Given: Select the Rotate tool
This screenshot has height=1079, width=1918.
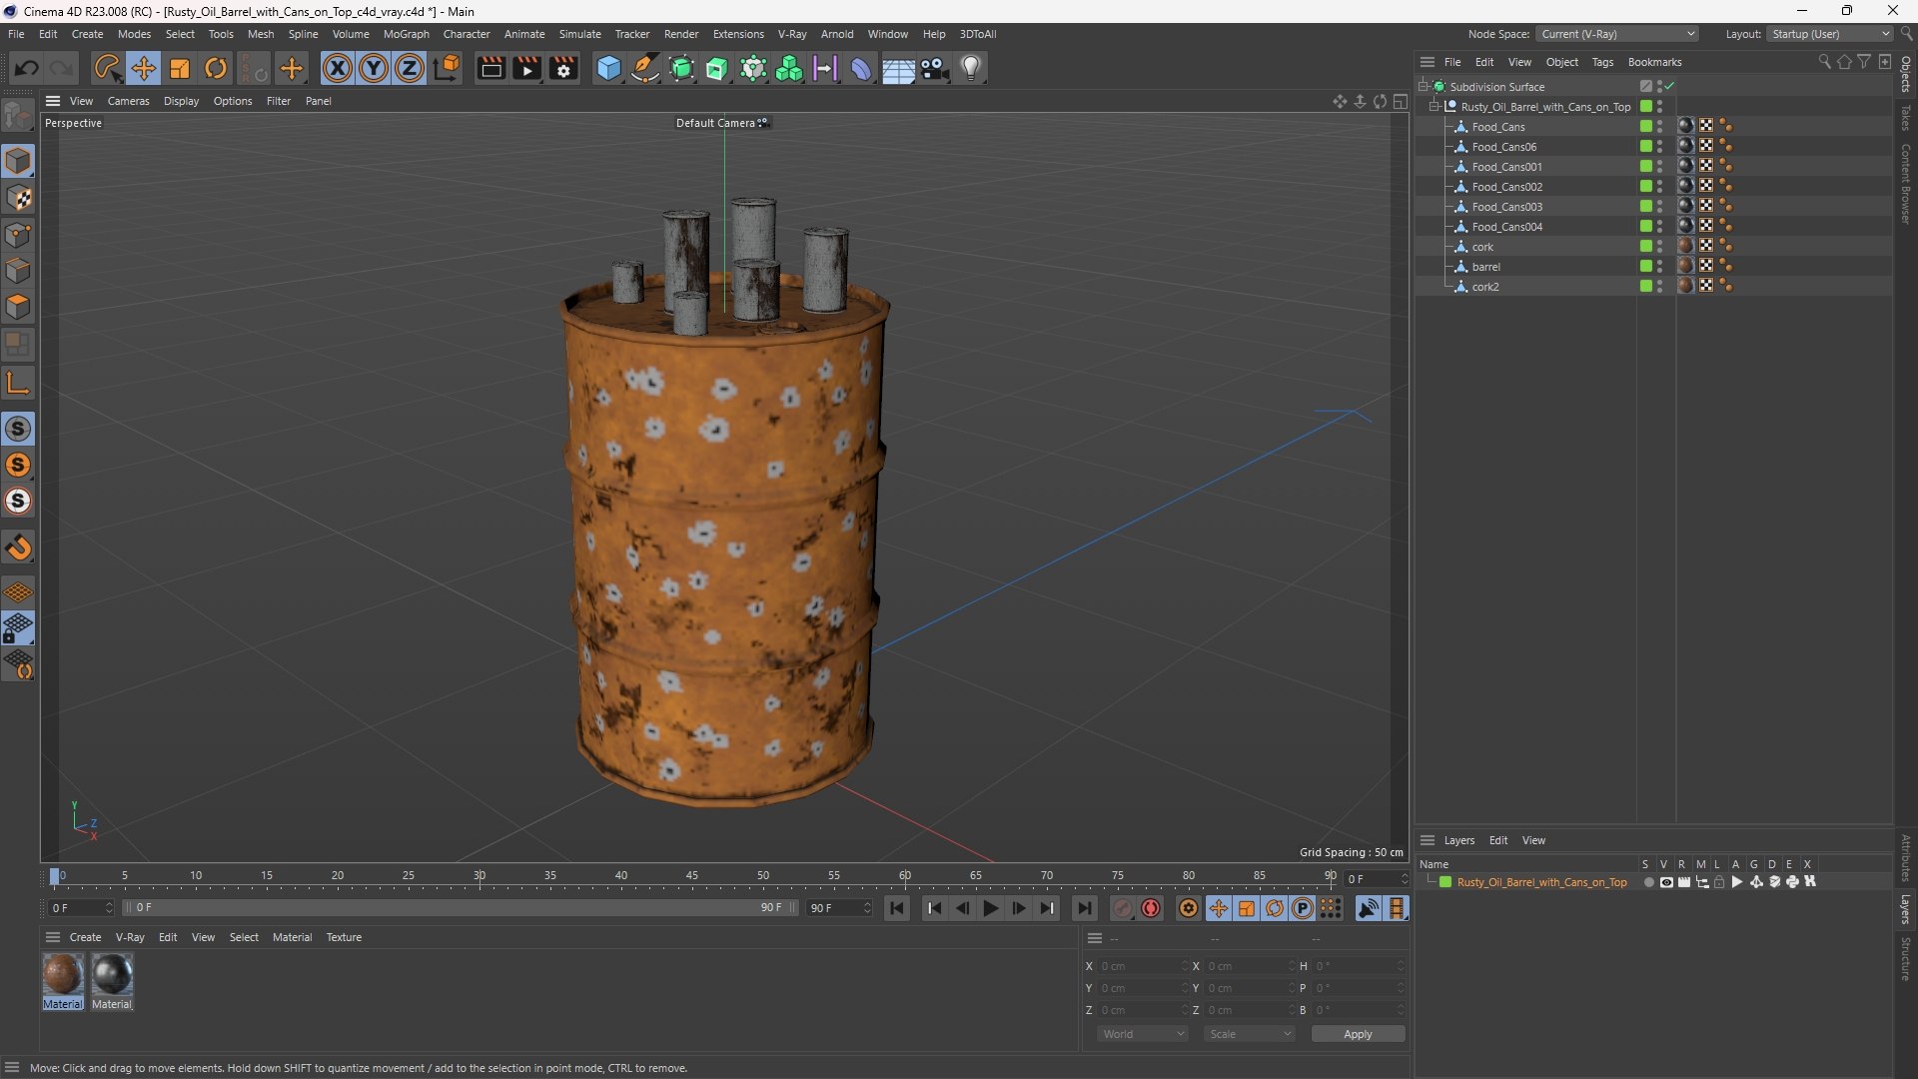Looking at the screenshot, I should pos(216,68).
